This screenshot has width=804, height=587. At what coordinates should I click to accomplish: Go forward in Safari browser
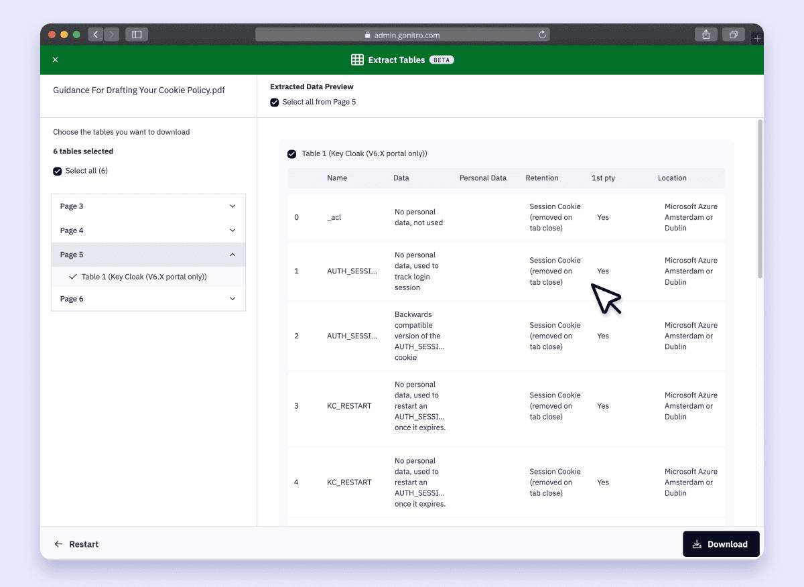(x=112, y=34)
